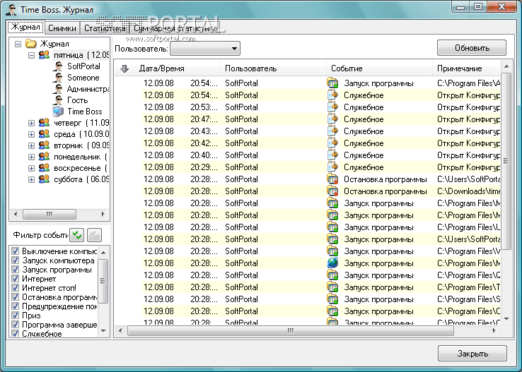Expand the воскресенье tree node
This screenshot has height=372, width=522.
[31, 169]
